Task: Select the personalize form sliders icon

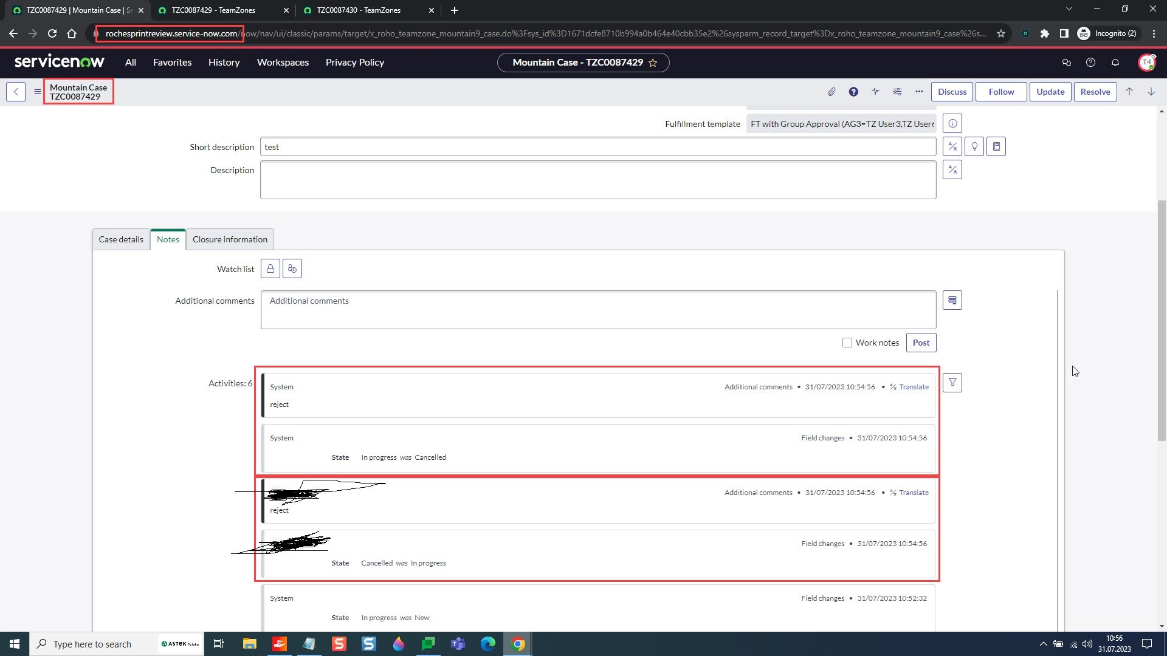Action: (897, 92)
